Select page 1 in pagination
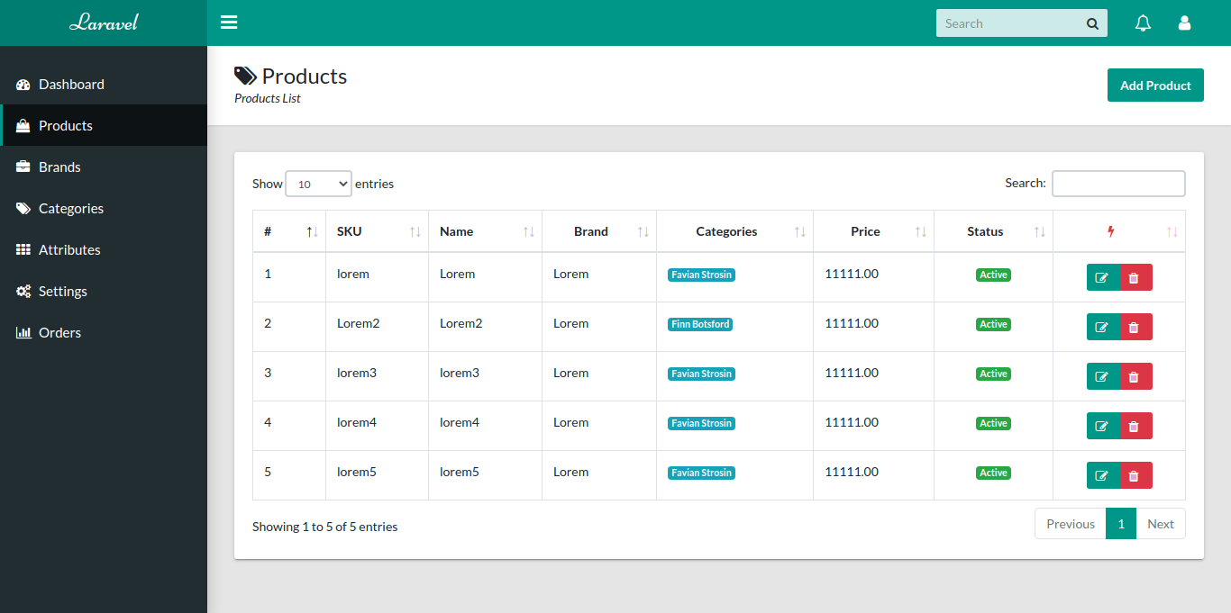The image size is (1231, 613). pos(1121,524)
